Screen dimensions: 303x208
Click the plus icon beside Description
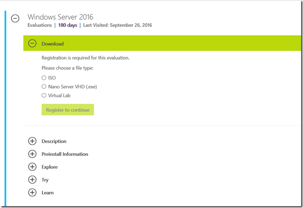click(x=32, y=141)
